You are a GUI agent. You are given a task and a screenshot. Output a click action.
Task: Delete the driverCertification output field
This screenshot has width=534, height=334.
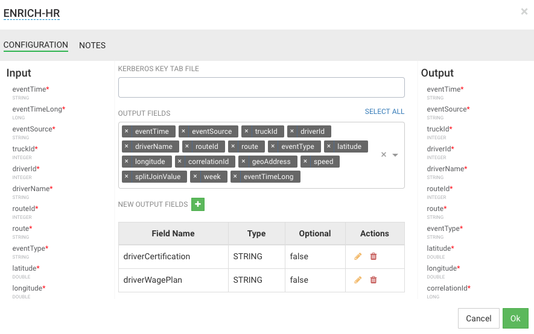click(373, 256)
